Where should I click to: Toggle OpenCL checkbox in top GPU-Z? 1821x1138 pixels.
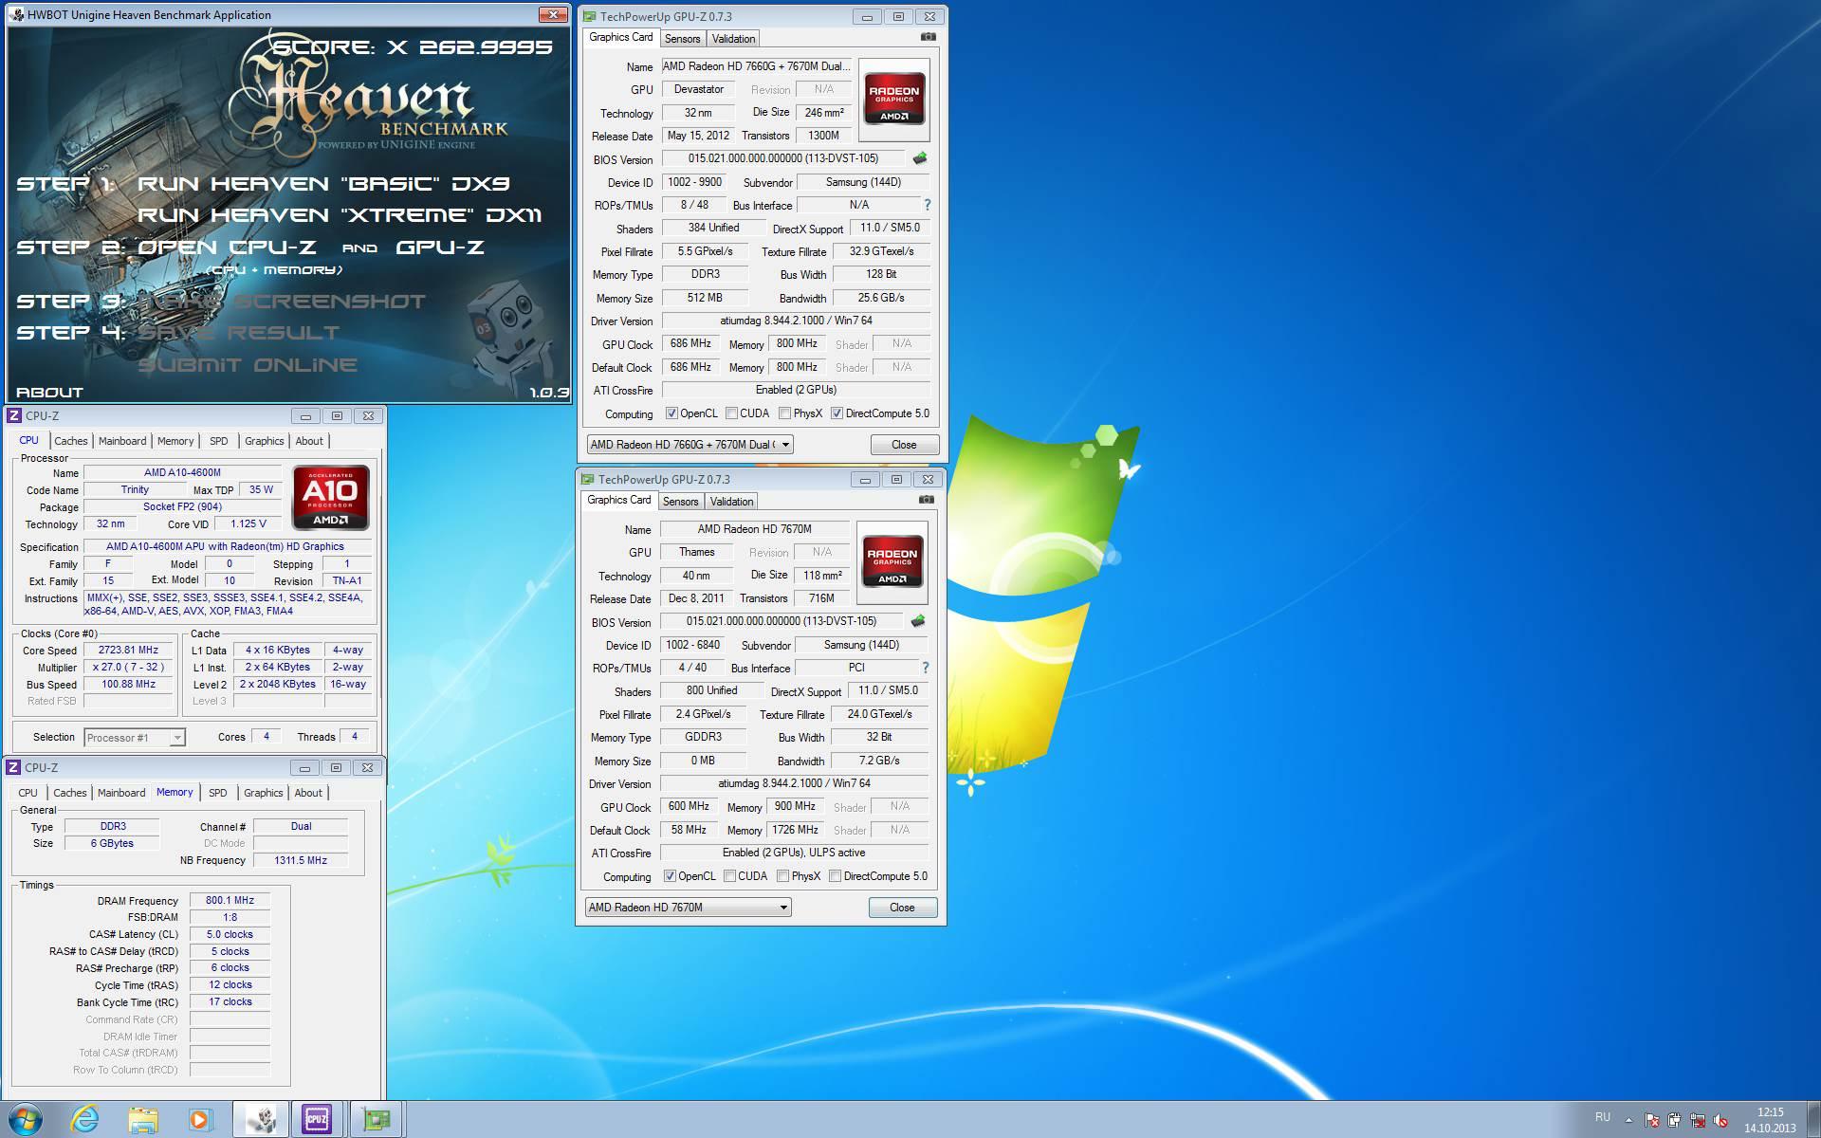tap(671, 413)
